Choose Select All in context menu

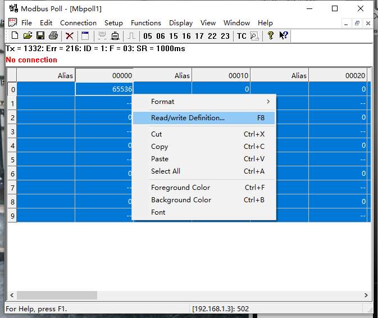click(204, 171)
